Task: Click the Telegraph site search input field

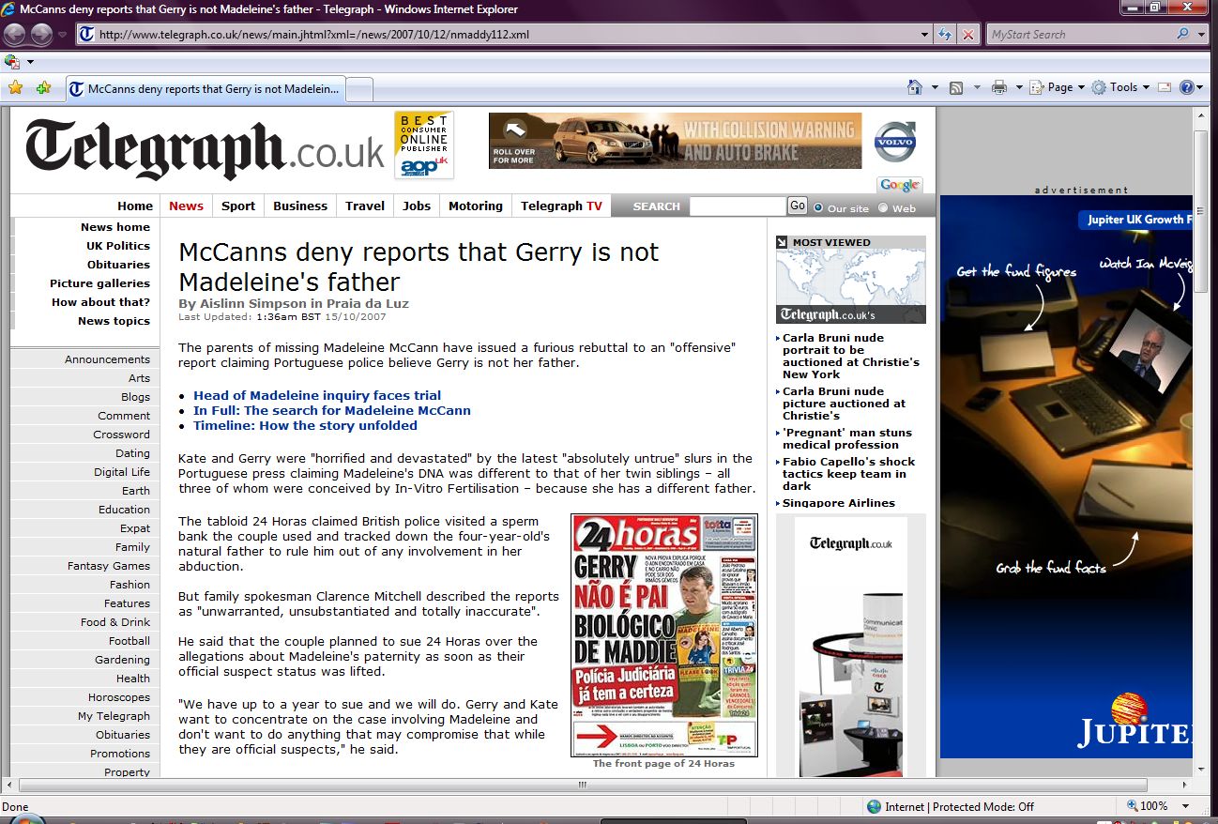Action: [737, 206]
